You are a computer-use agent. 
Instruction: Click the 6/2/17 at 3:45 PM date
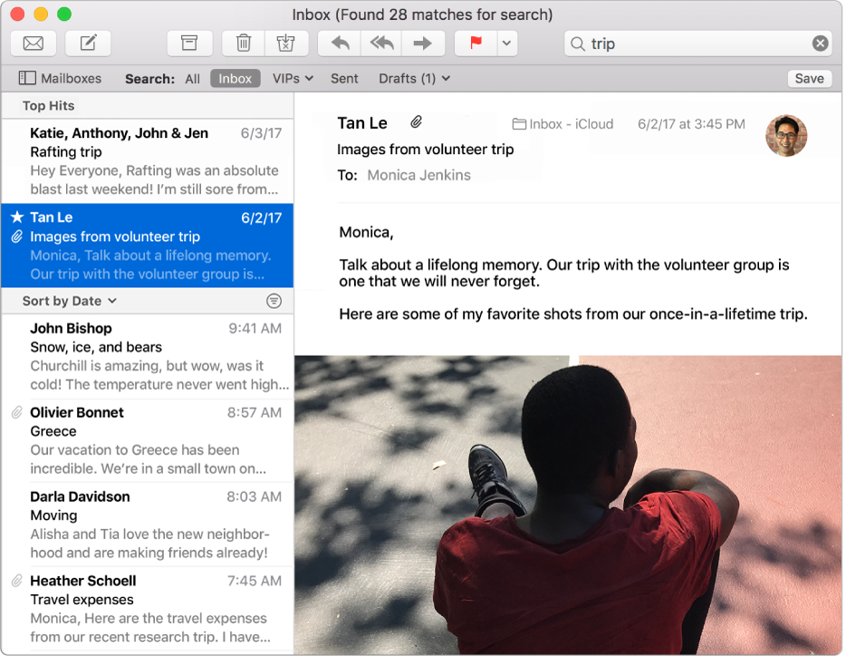pos(691,124)
